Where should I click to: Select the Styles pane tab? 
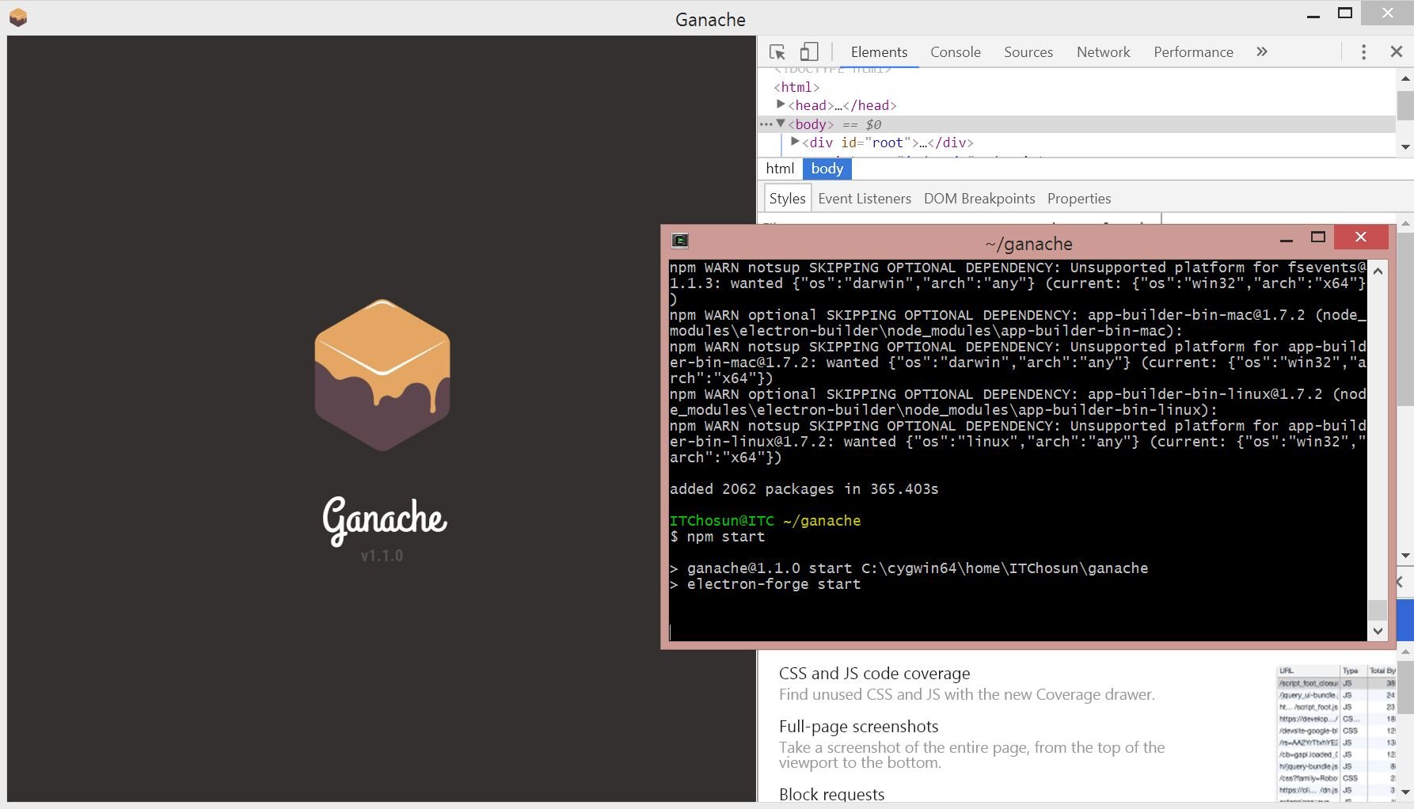[787, 199]
